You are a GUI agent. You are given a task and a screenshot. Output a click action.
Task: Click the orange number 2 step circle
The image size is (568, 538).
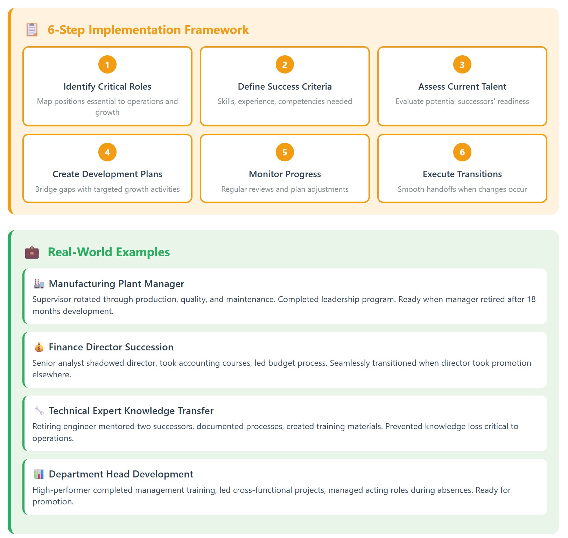pyautogui.click(x=285, y=65)
